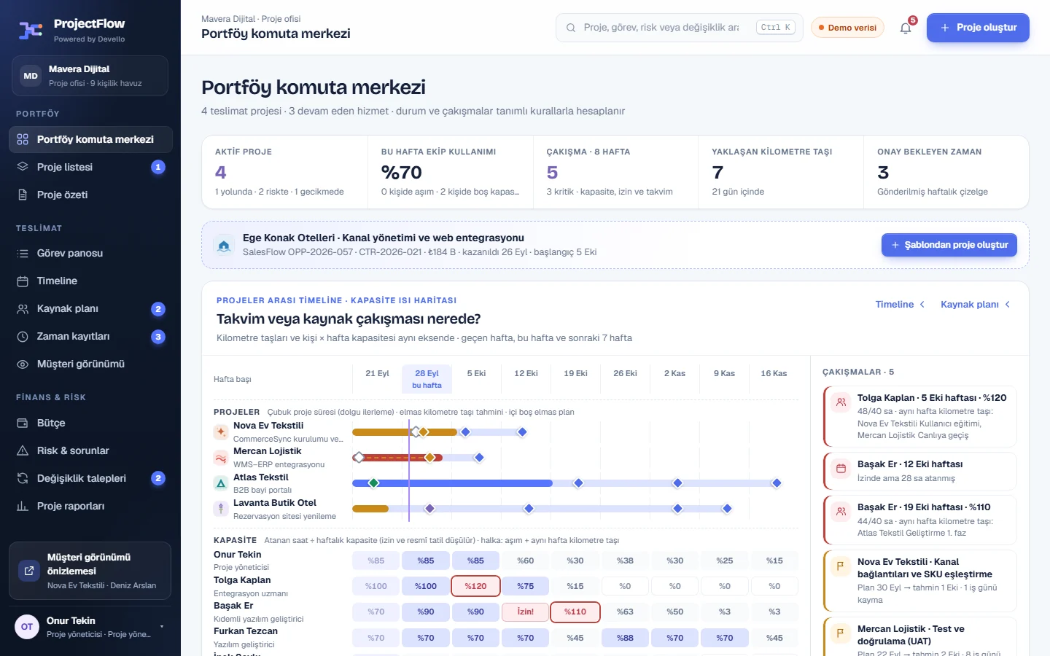Click the calendar icon on Başak Er 12 Eki conflict
Viewport: 1050px width, 656px height.
click(841, 469)
